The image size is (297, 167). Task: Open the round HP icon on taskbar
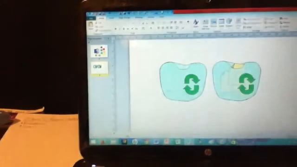pyautogui.click(x=135, y=141)
